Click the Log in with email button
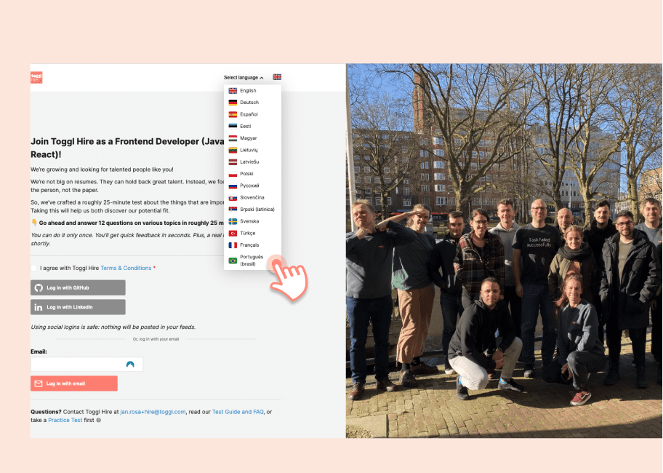Screen dimensions: 663x473 [74, 383]
